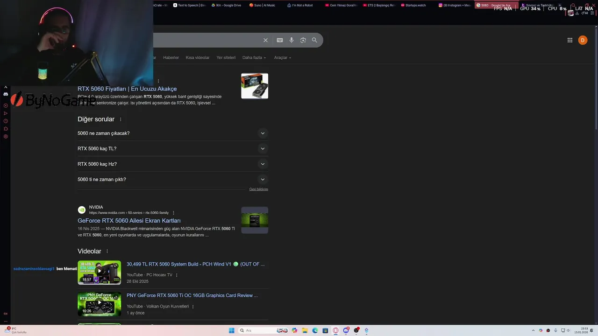
Task: Play the 18:57 video thumbnail
Action: tap(99, 273)
